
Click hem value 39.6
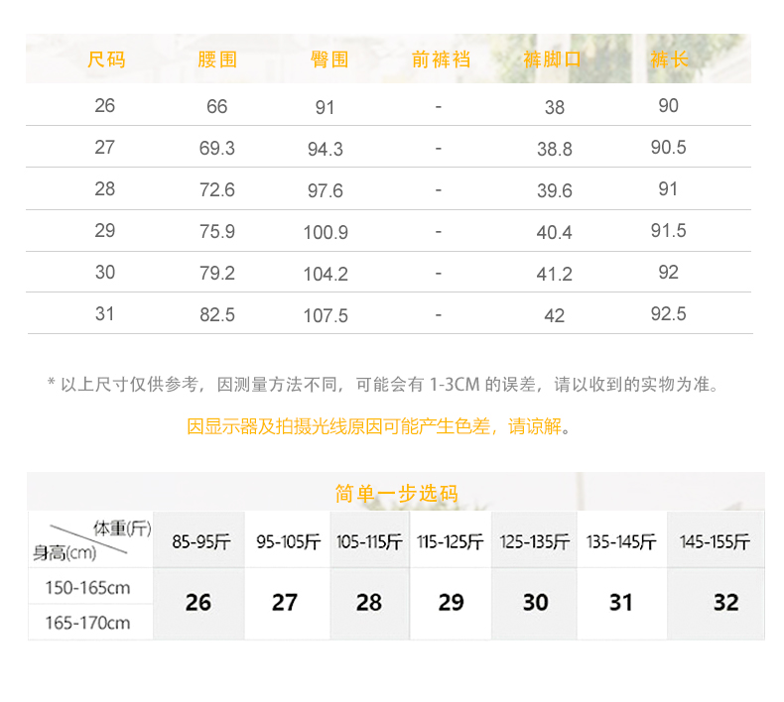(x=555, y=191)
